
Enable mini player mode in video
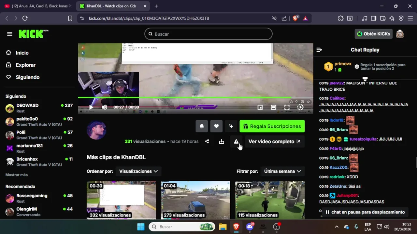(260, 107)
